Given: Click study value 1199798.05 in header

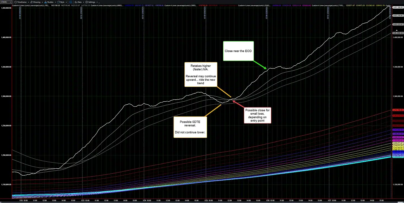Looking at the screenshot, I should (159, 6).
